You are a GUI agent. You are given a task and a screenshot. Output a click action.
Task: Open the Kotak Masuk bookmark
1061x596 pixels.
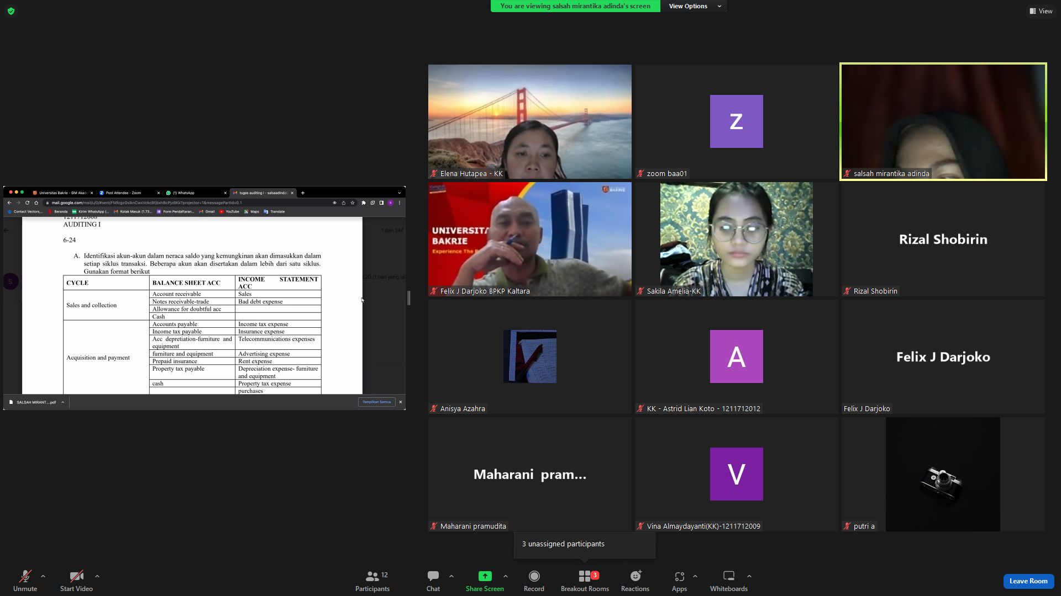(x=133, y=211)
